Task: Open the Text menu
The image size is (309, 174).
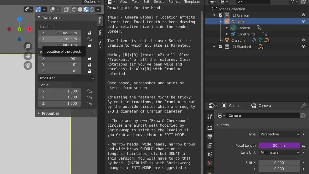Action: [135, 2]
